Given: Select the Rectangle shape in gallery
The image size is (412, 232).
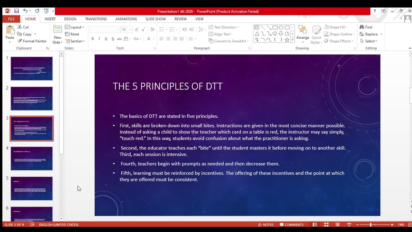Looking at the screenshot, I should tap(275, 27).
